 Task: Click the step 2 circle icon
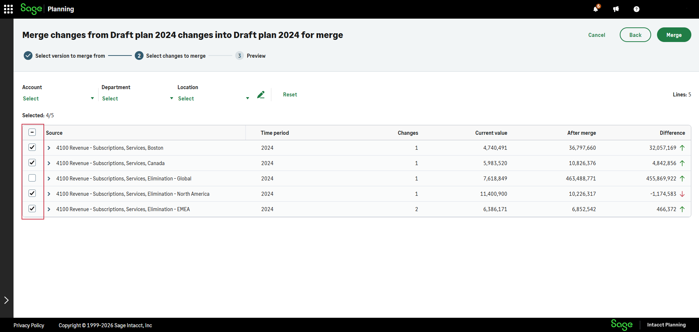139,56
